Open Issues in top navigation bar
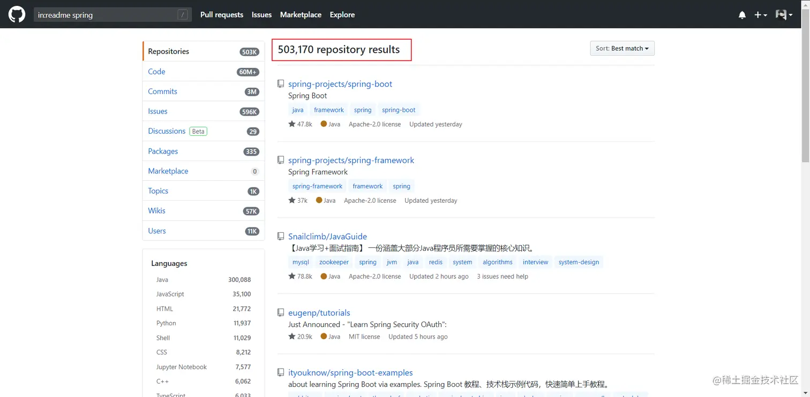 click(x=261, y=15)
